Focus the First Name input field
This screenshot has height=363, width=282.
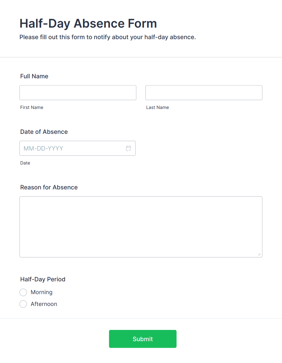(x=78, y=93)
